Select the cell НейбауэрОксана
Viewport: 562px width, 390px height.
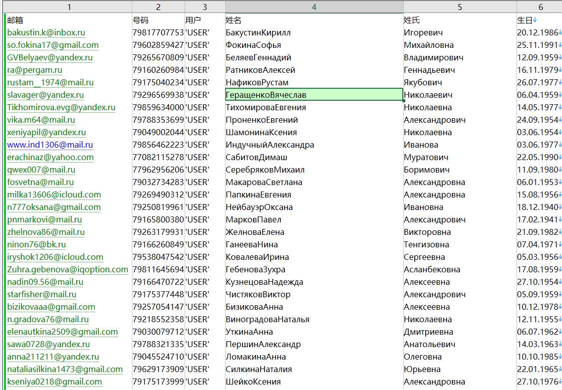(314, 207)
